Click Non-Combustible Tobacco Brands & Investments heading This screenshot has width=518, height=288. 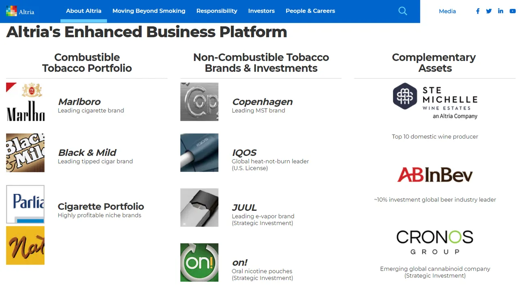point(261,63)
